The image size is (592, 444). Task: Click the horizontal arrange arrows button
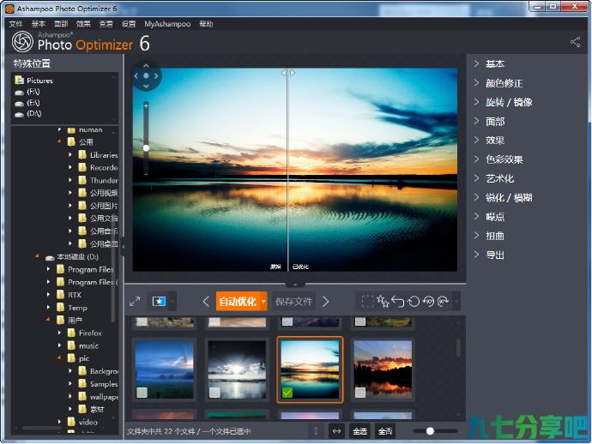pyautogui.click(x=336, y=431)
